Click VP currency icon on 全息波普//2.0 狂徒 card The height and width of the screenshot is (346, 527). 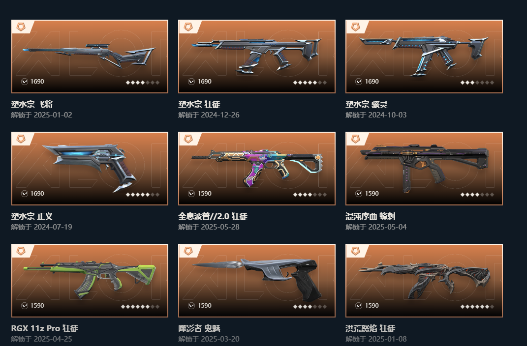pos(191,194)
